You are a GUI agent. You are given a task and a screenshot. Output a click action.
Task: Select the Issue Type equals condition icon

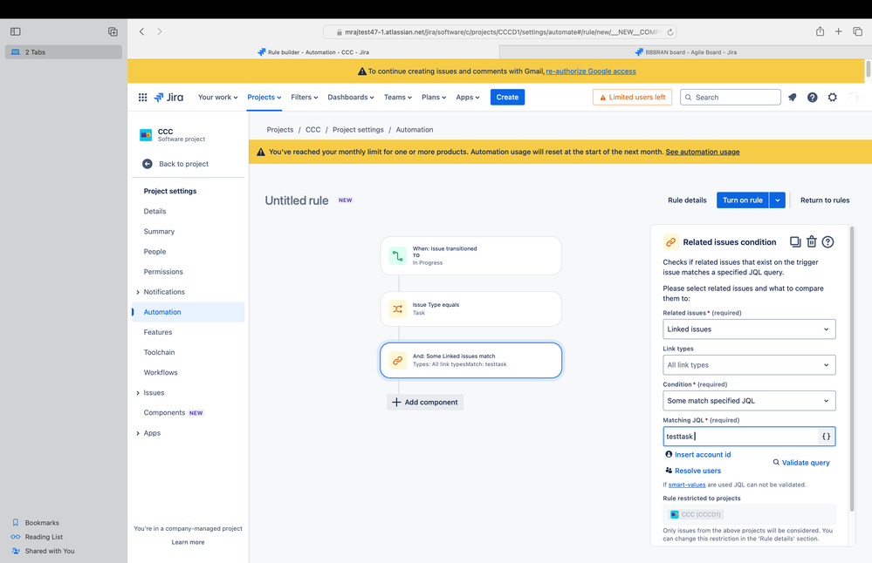(398, 309)
